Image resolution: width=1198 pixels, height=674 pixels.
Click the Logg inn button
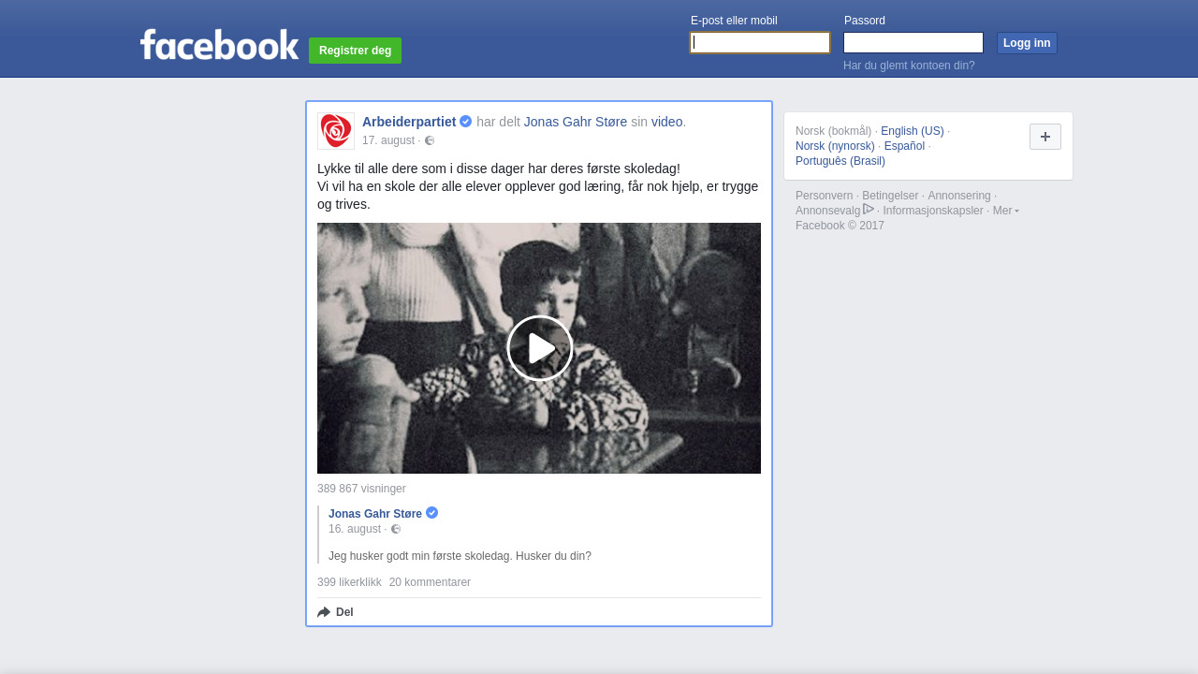[1027, 43]
